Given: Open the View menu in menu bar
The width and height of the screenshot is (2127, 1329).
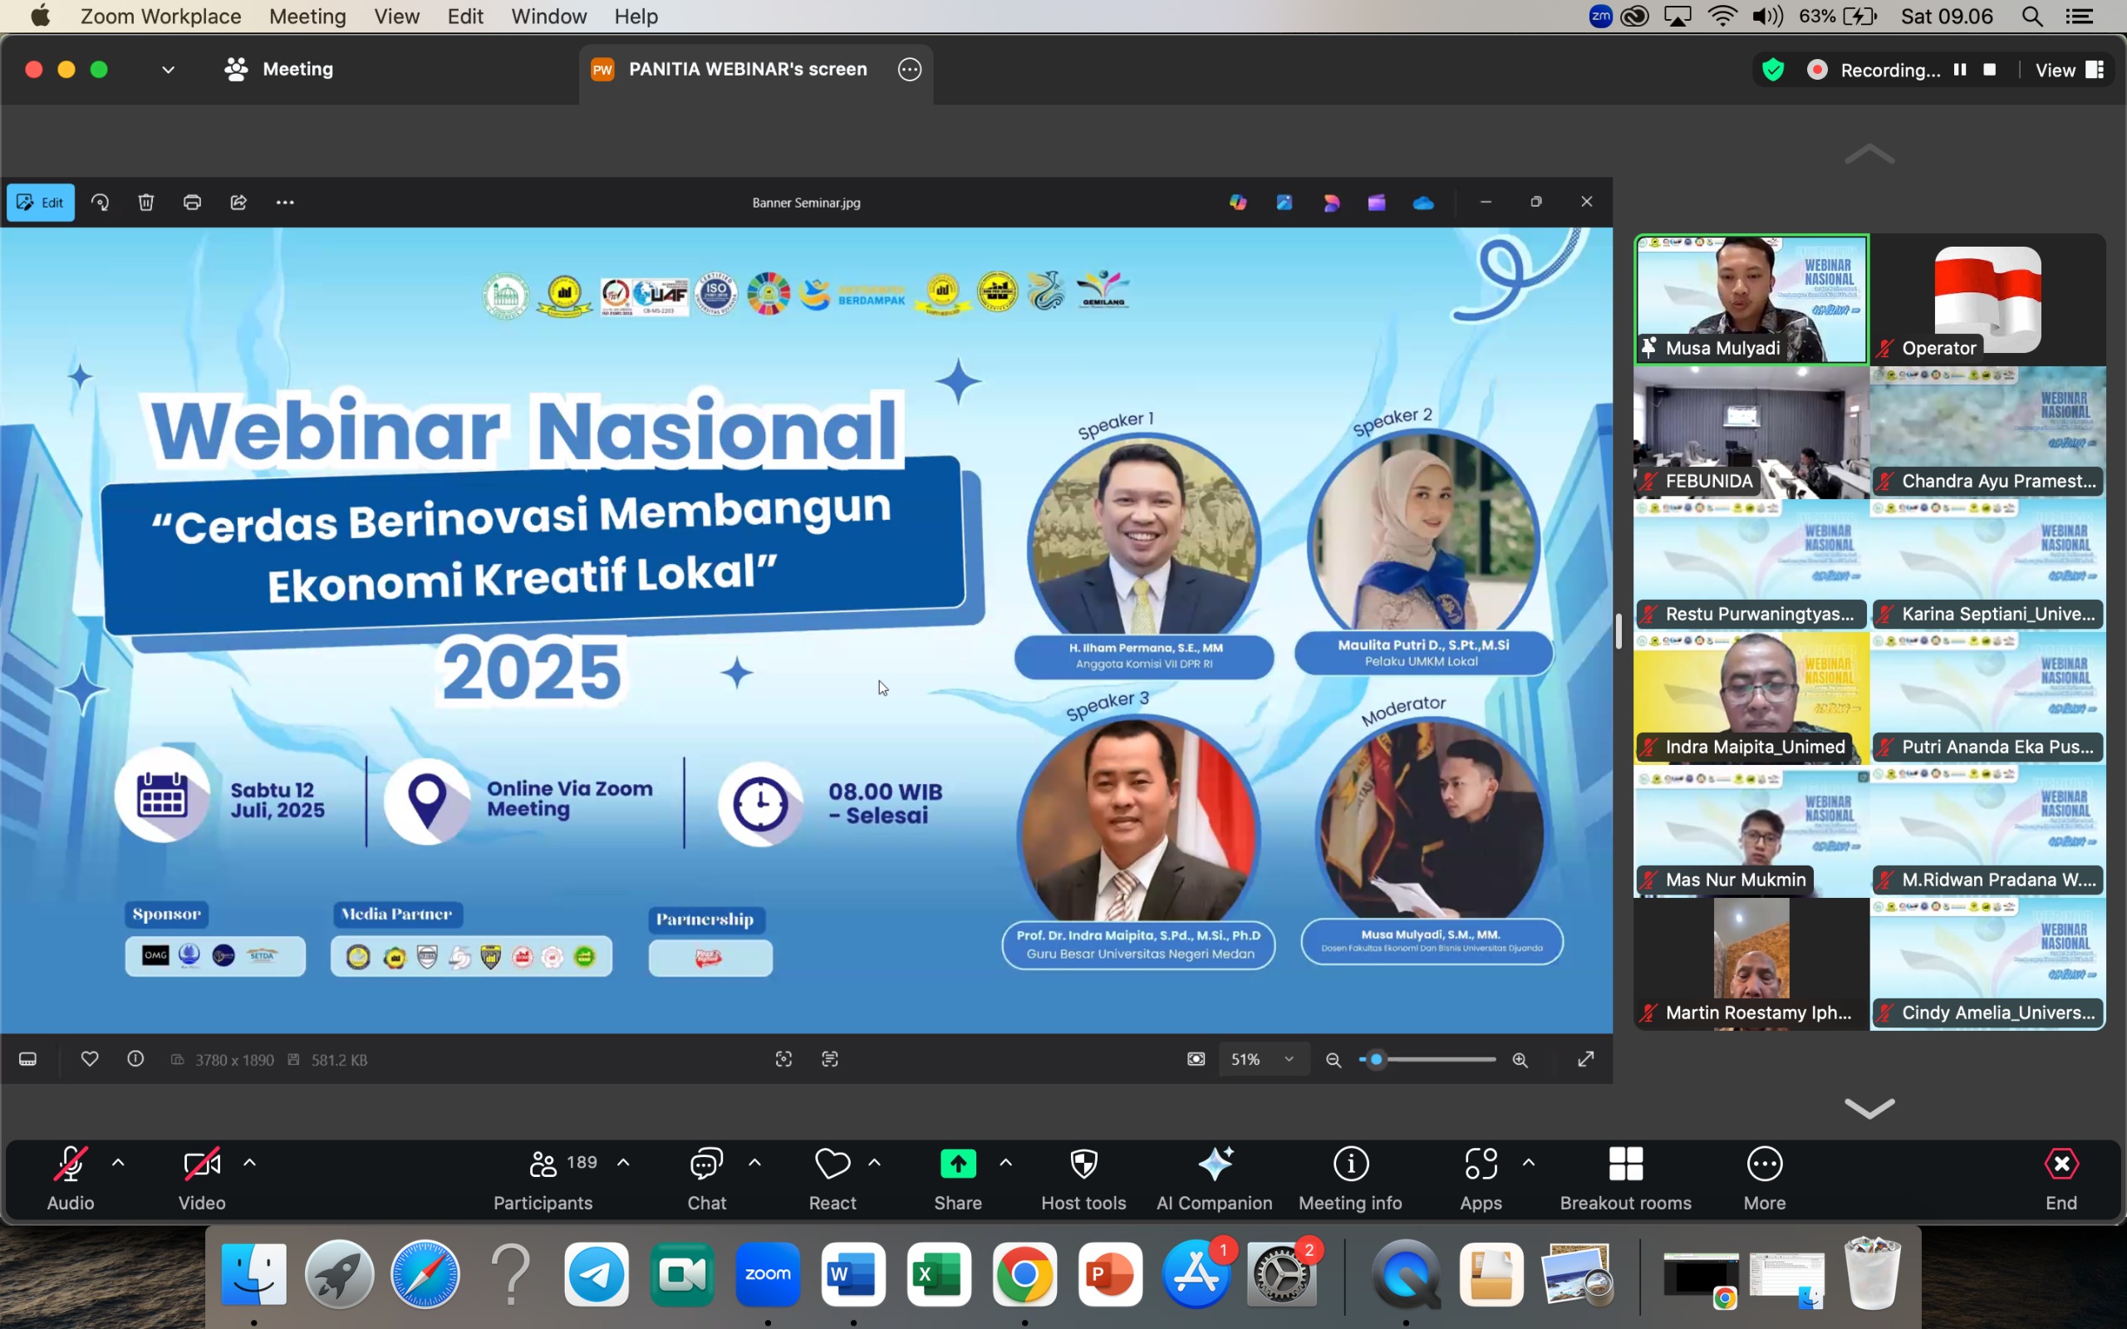Looking at the screenshot, I should (x=396, y=17).
